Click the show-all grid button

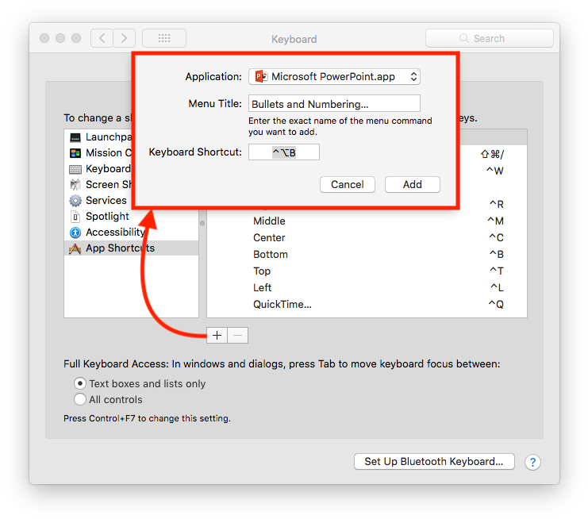(x=164, y=38)
